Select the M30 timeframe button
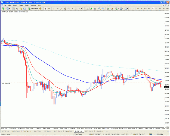This screenshot has height=136, width=170. click(149, 8)
